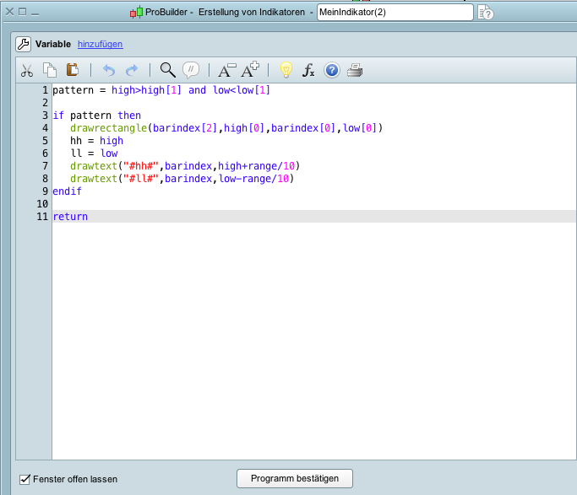This screenshot has height=495, width=577.
Task: Open the blue help question icon
Action: 332,71
